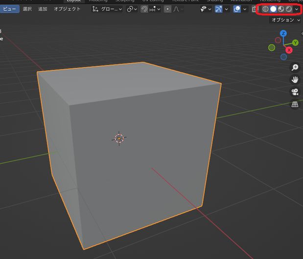Open the オブジェクト menu
Image resolution: width=303 pixels, height=259 pixels.
(67, 9)
